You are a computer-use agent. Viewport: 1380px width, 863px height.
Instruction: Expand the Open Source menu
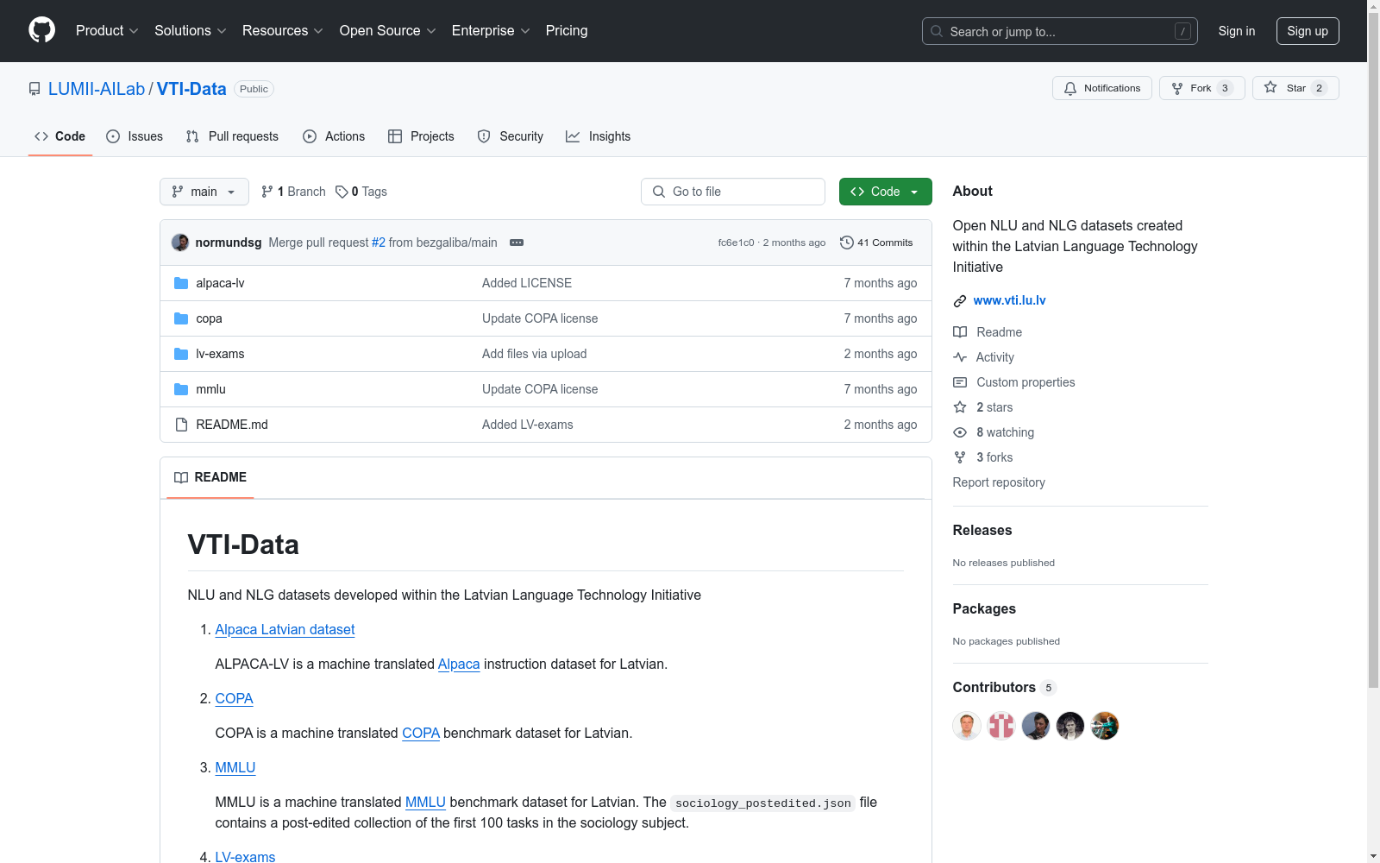tap(387, 31)
